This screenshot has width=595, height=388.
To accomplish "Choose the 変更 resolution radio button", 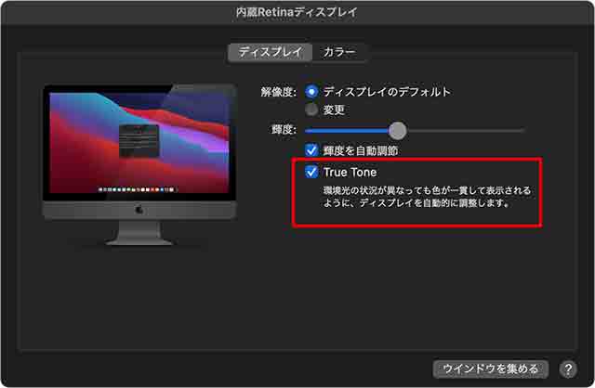I will (x=311, y=110).
